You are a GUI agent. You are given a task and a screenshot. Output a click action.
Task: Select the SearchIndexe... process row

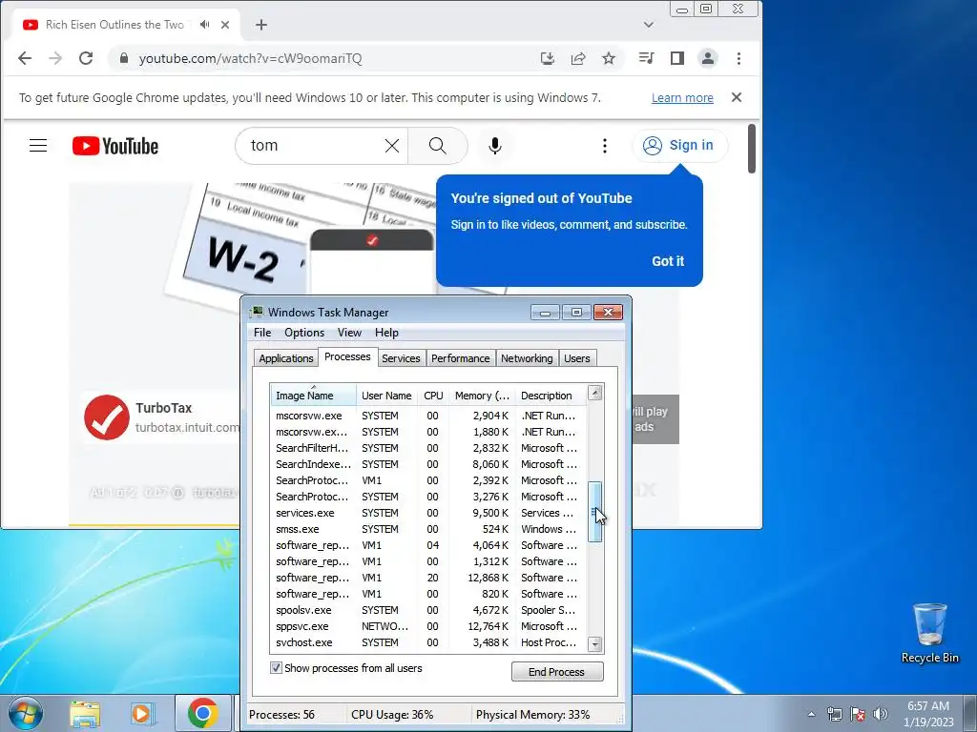click(x=428, y=464)
